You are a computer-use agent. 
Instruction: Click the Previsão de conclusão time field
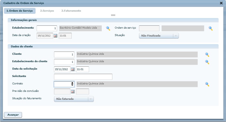[x=82, y=91]
